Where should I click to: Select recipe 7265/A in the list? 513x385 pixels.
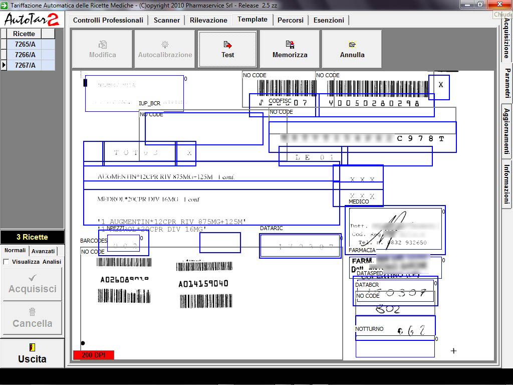[x=25, y=44]
